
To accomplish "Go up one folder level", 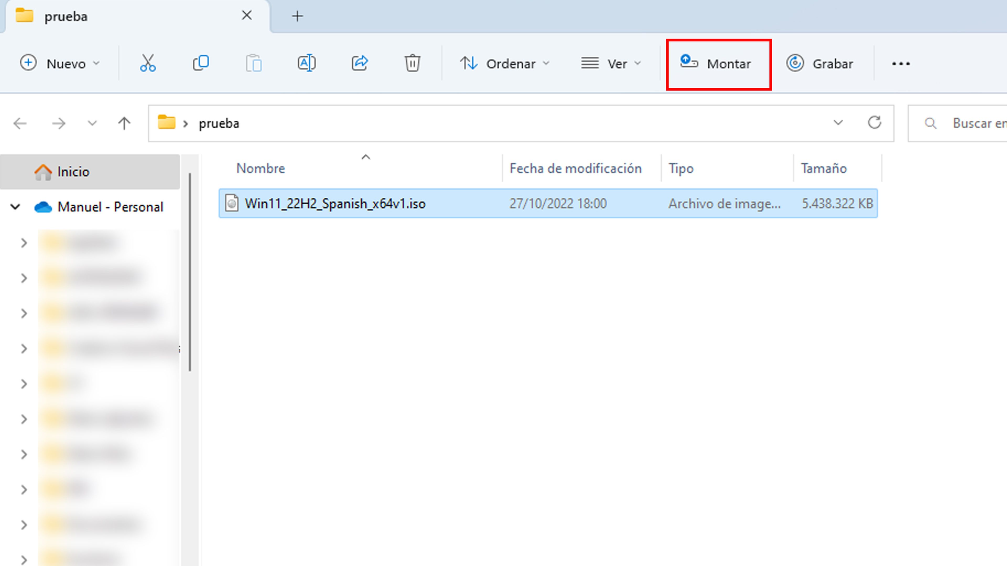I will coord(124,123).
